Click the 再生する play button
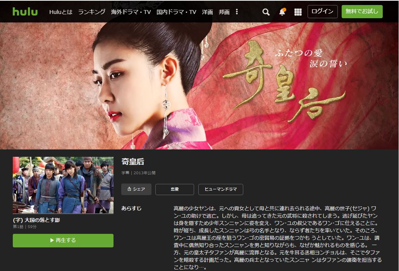Image resolution: width=399 pixels, height=271 pixels. [63, 240]
